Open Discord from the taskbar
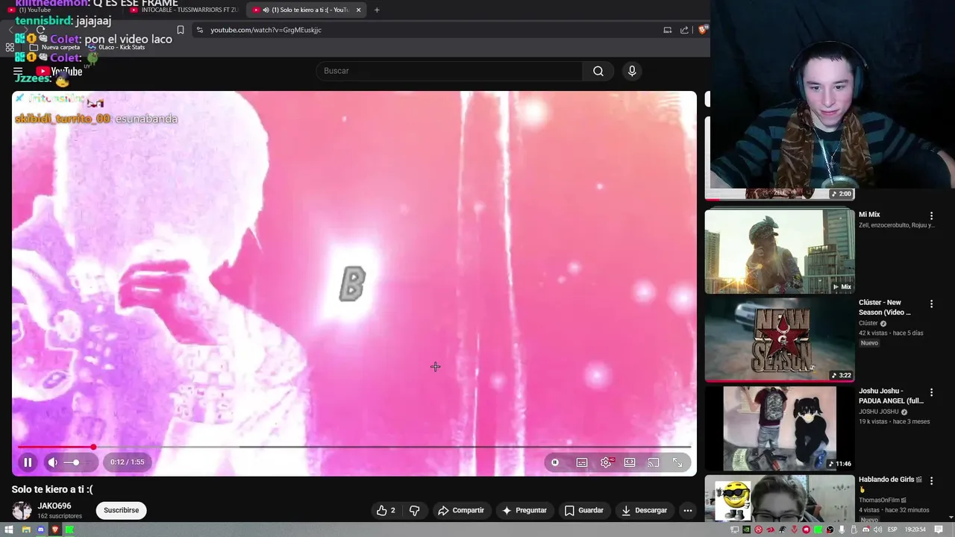Screen dimensions: 955x537 pyautogui.click(x=41, y=530)
